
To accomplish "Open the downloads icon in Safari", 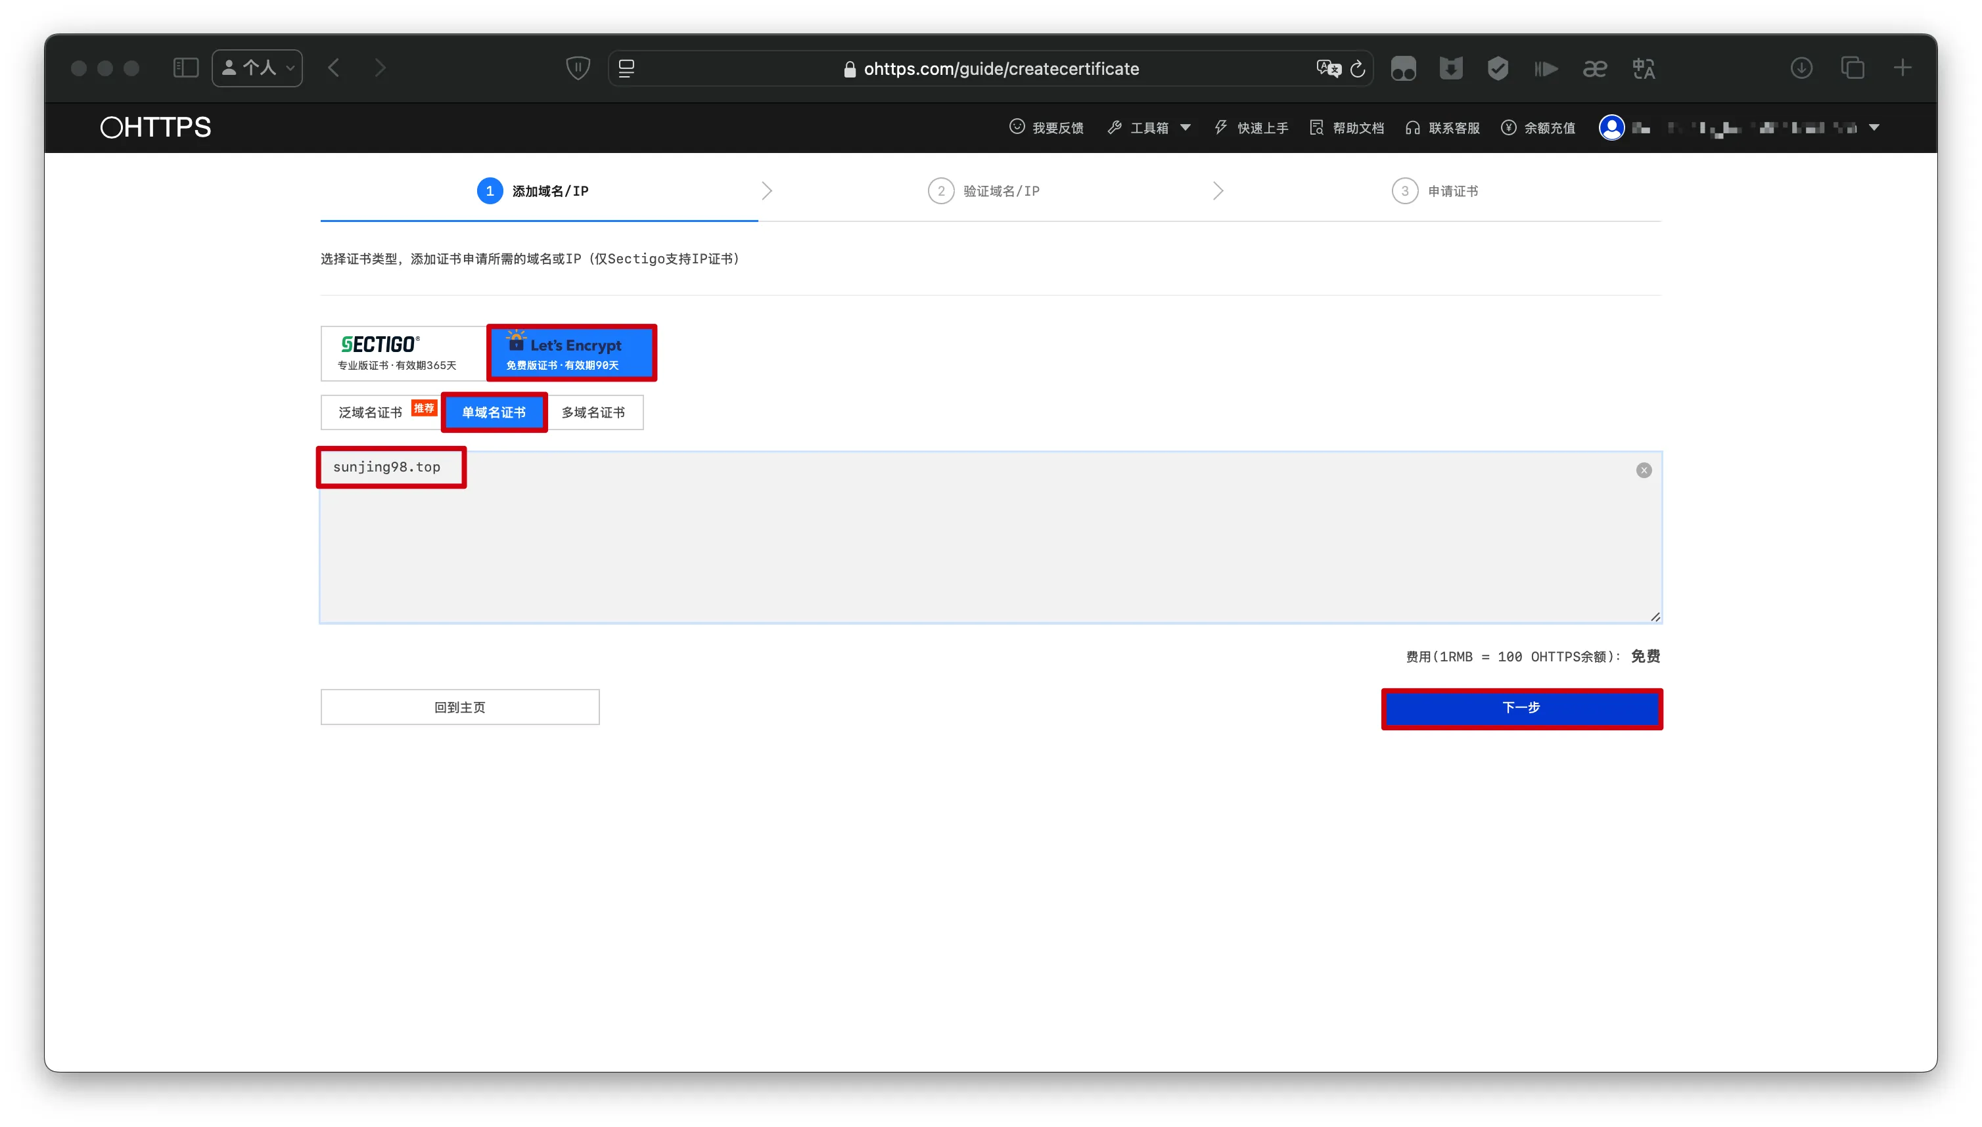I will pyautogui.click(x=1801, y=68).
